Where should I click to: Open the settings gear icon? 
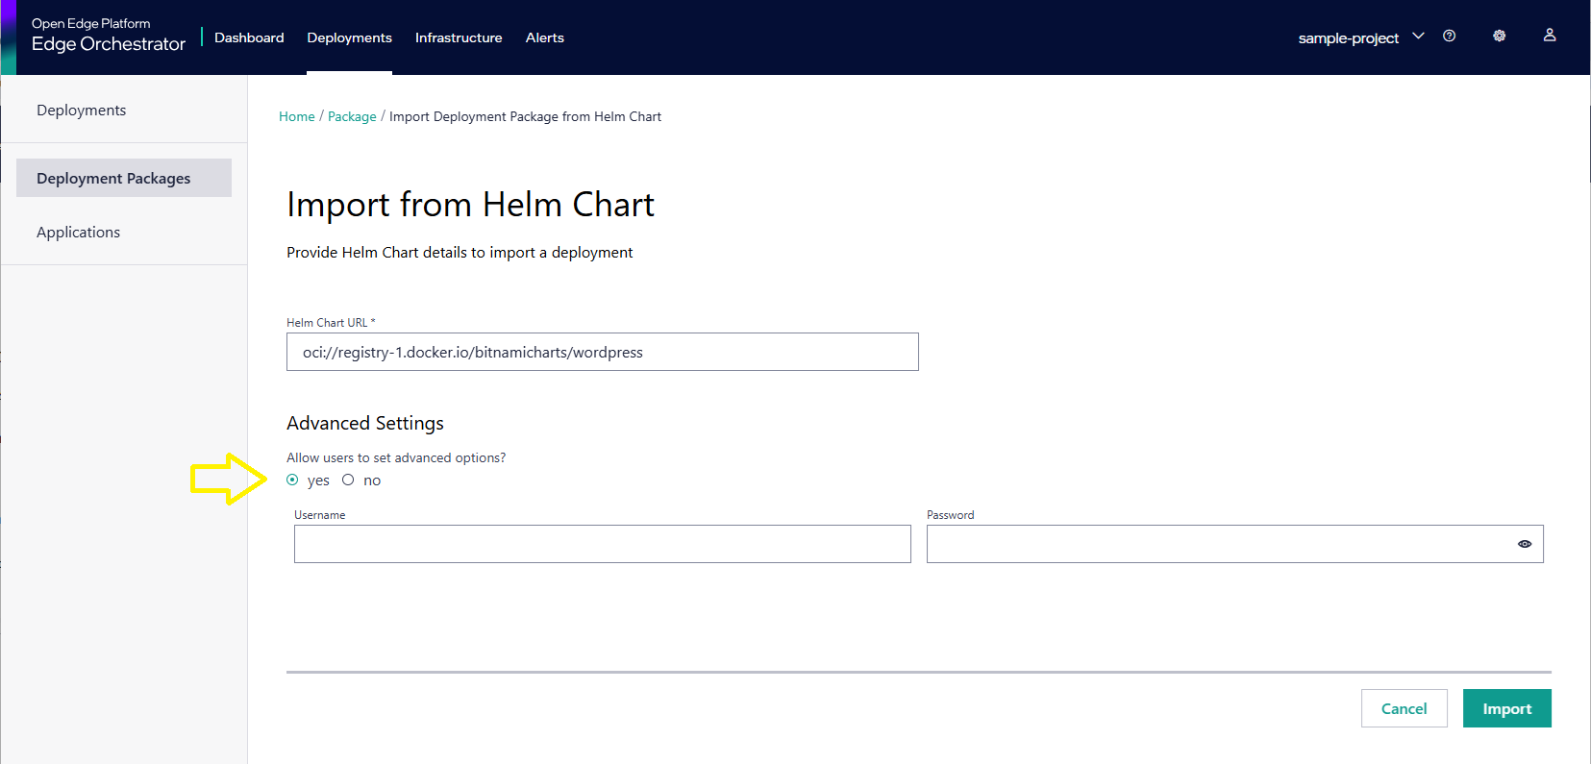1499,37
